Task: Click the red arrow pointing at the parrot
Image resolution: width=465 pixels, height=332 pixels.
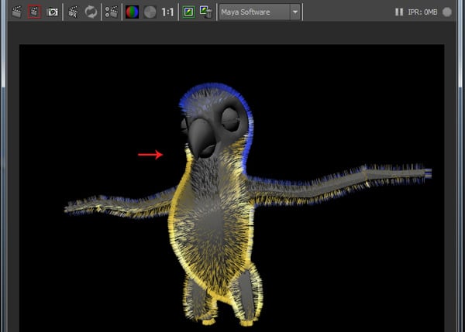Action: click(150, 155)
